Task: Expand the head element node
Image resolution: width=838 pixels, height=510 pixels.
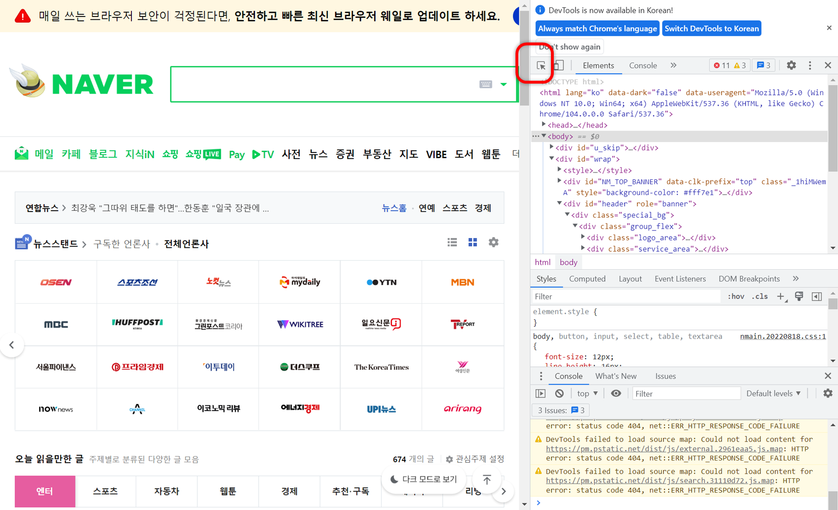Action: tap(544, 125)
